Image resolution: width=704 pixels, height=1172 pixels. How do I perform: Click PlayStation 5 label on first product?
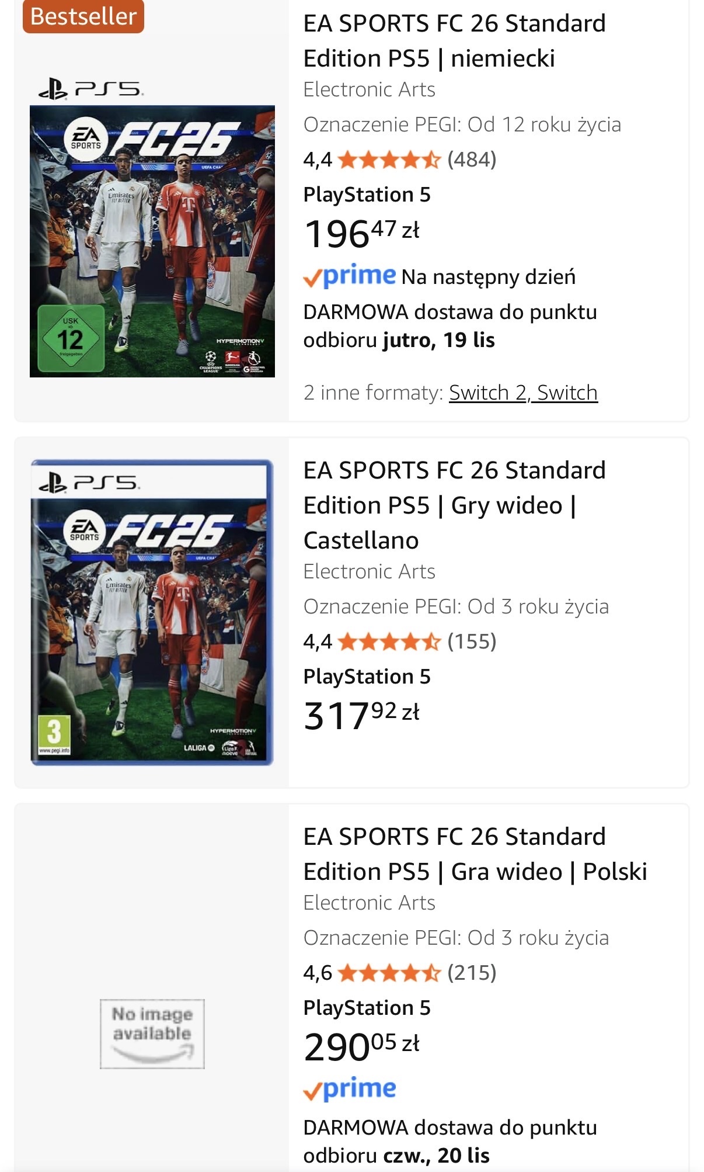tap(367, 195)
